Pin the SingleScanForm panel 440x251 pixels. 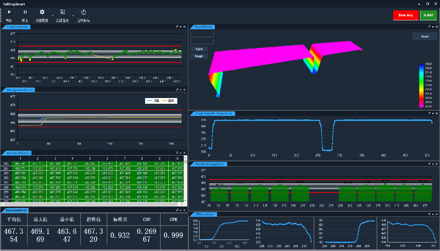177,27
